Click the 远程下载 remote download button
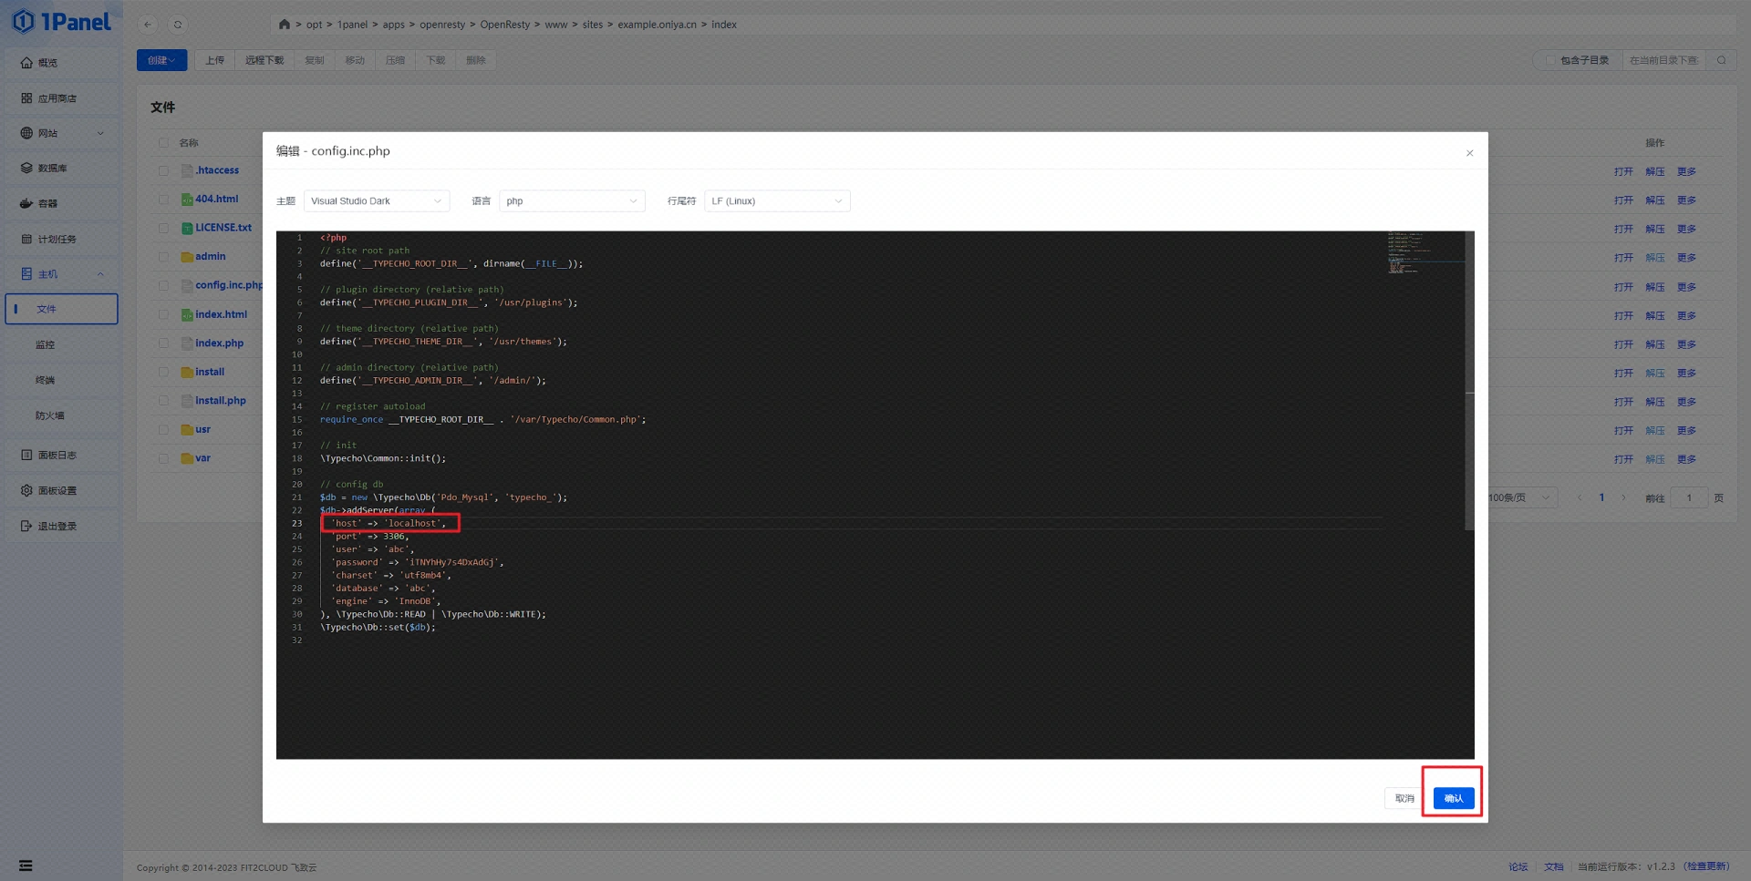Image resolution: width=1751 pixels, height=881 pixels. [264, 60]
